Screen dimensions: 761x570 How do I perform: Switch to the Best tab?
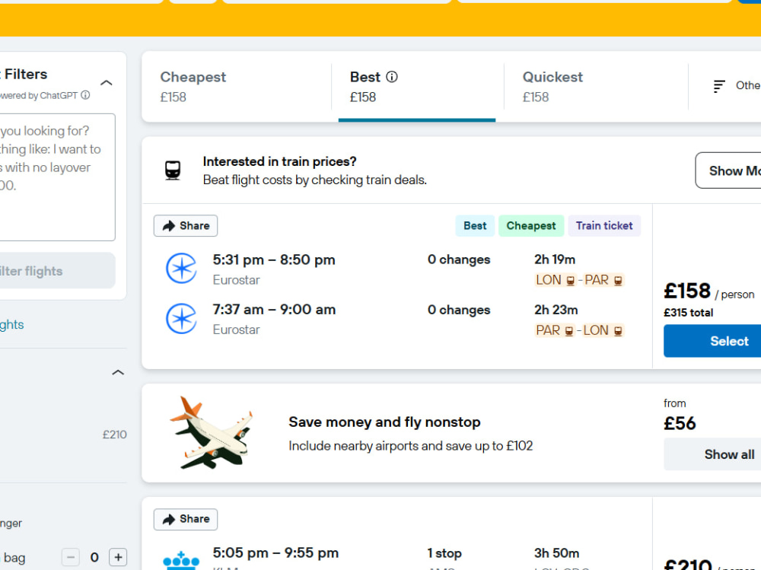coord(417,87)
